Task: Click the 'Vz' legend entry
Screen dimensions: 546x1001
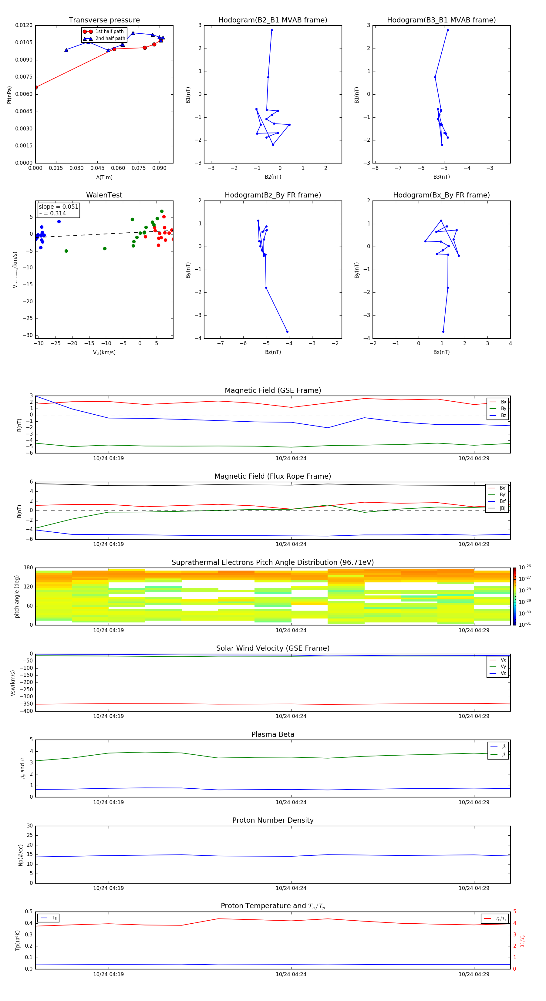Action: pyautogui.click(x=498, y=673)
